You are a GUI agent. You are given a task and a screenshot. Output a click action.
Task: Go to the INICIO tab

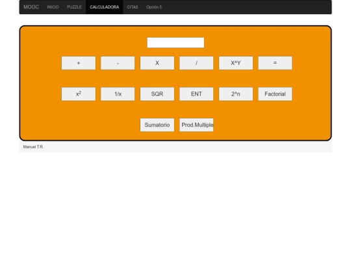(x=53, y=7)
